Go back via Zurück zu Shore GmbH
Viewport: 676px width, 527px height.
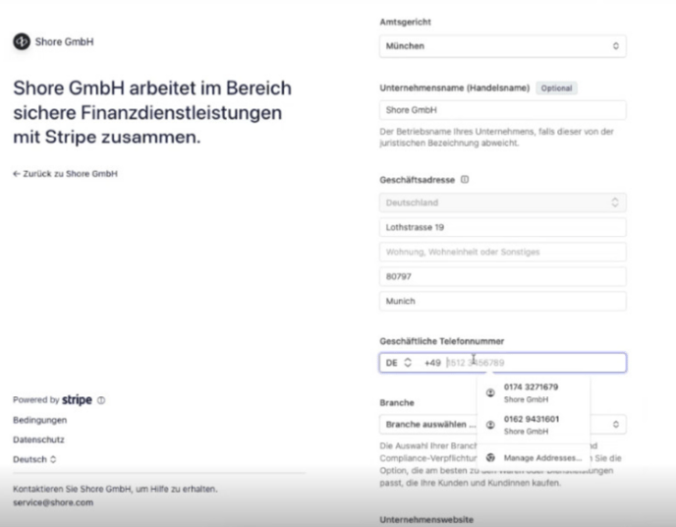pyautogui.click(x=66, y=173)
